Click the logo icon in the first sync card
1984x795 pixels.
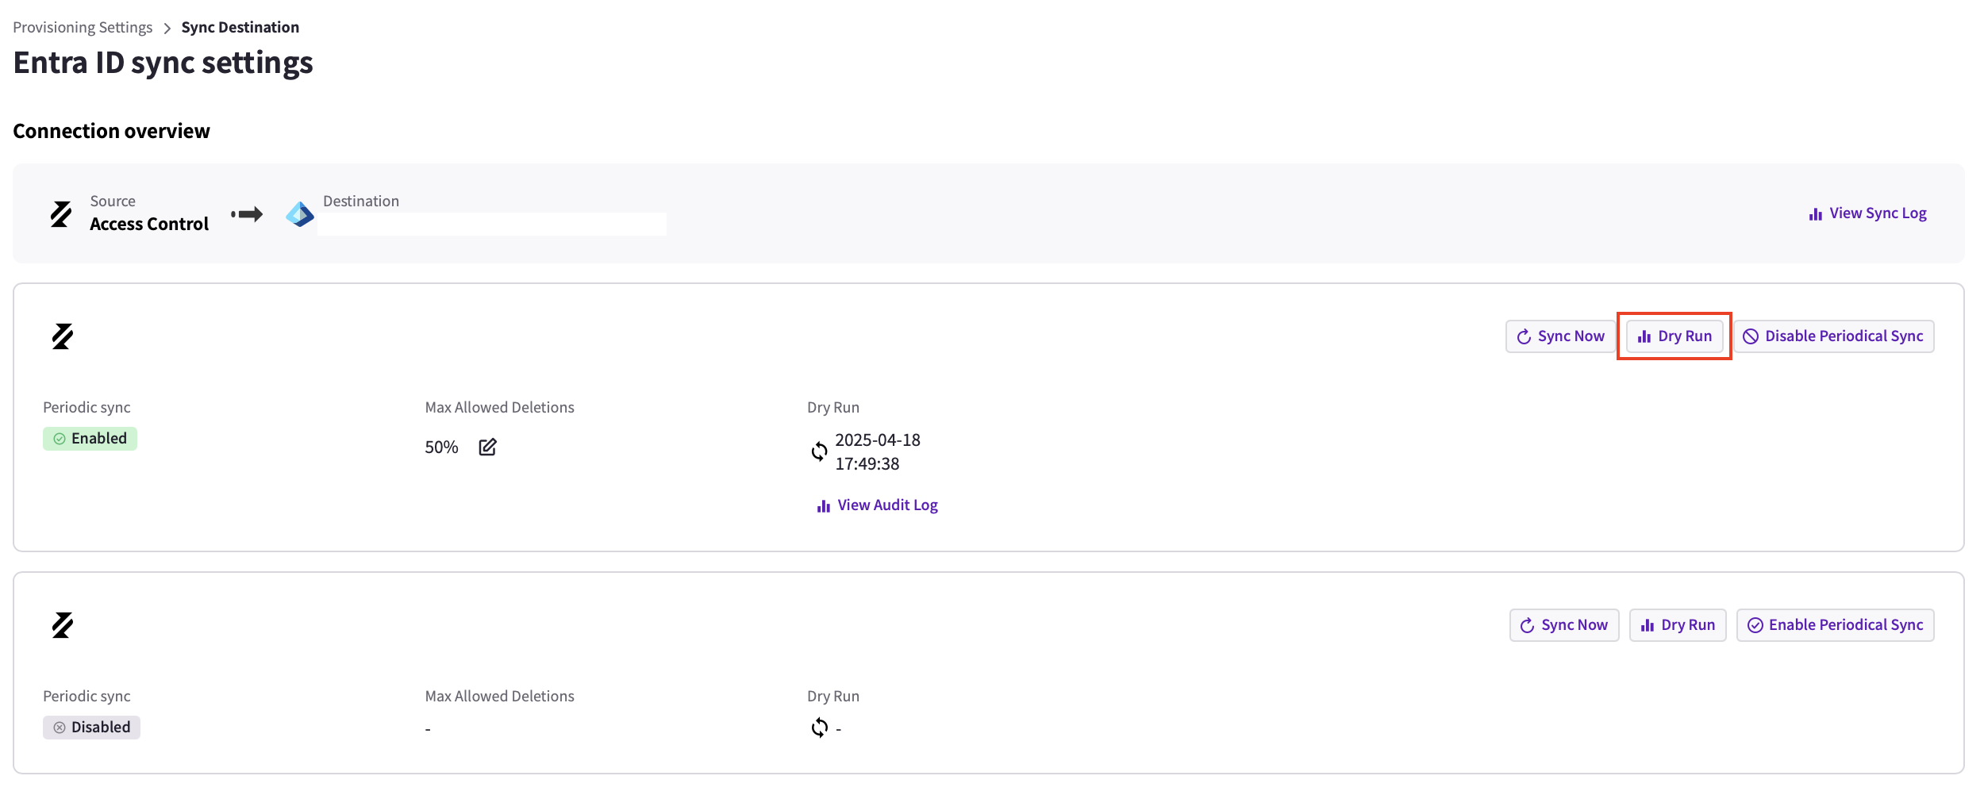63,336
